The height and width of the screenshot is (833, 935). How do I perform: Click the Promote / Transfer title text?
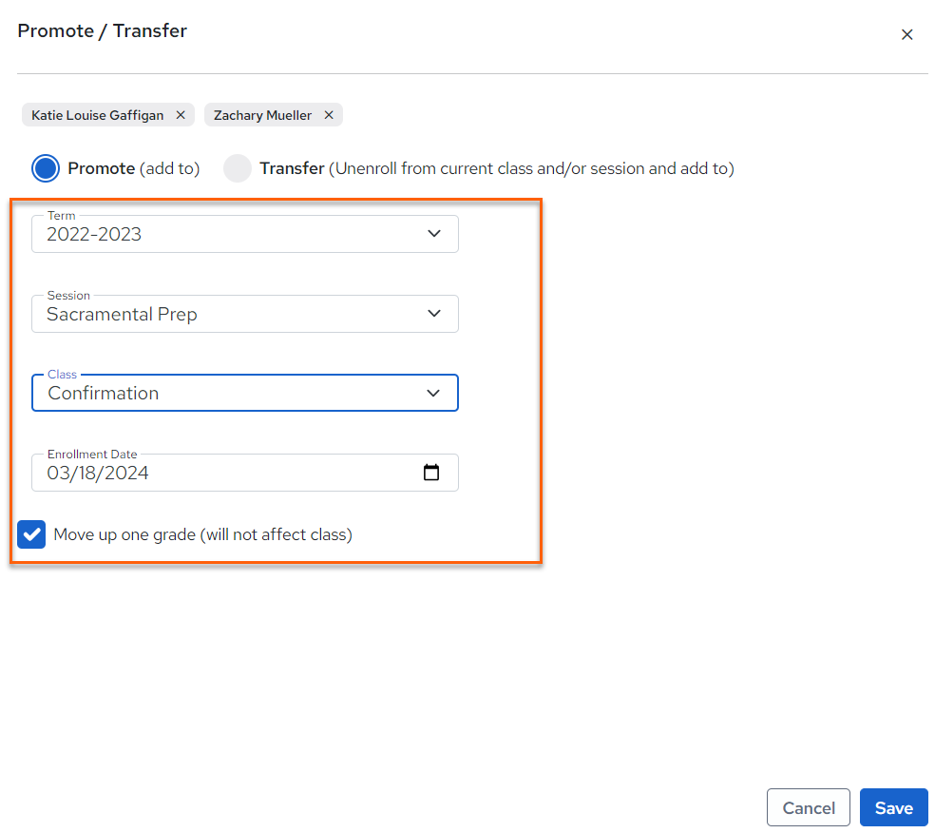[x=102, y=31]
